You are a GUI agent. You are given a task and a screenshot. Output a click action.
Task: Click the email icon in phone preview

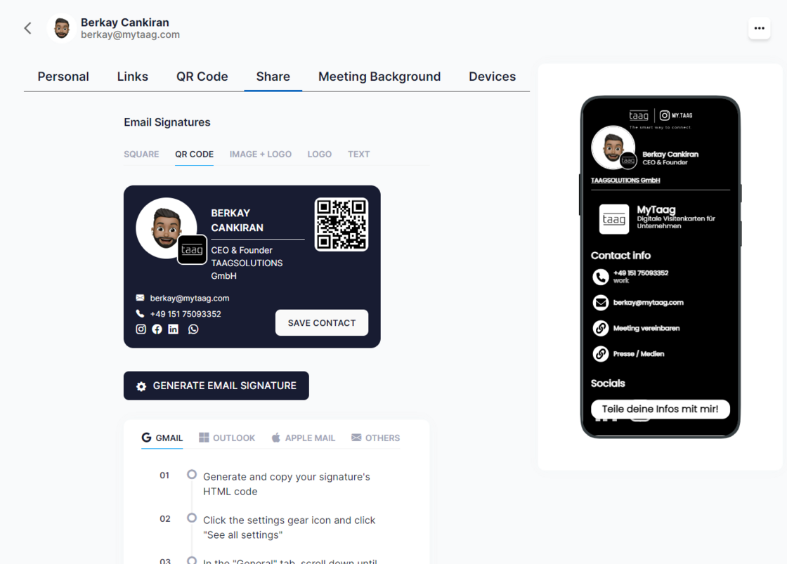tap(600, 303)
